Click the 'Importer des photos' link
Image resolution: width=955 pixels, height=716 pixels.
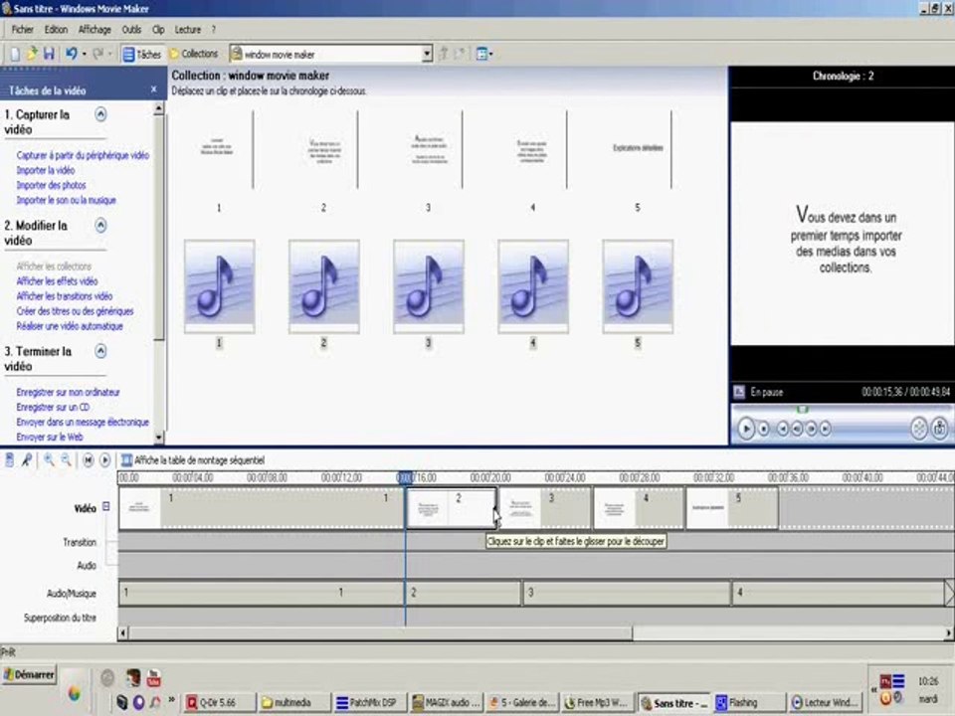(x=51, y=185)
